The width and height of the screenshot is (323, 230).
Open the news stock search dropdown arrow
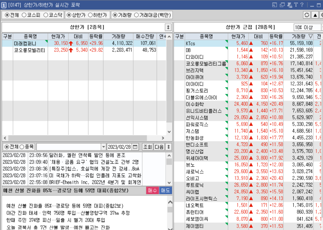coord(104,147)
